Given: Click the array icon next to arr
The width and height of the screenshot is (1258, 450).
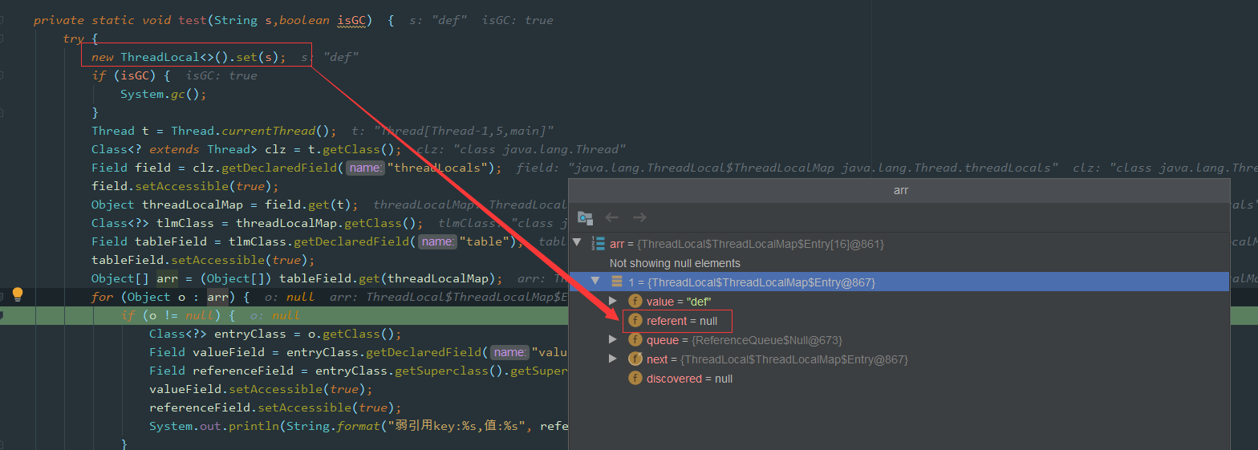Looking at the screenshot, I should pyautogui.click(x=598, y=244).
